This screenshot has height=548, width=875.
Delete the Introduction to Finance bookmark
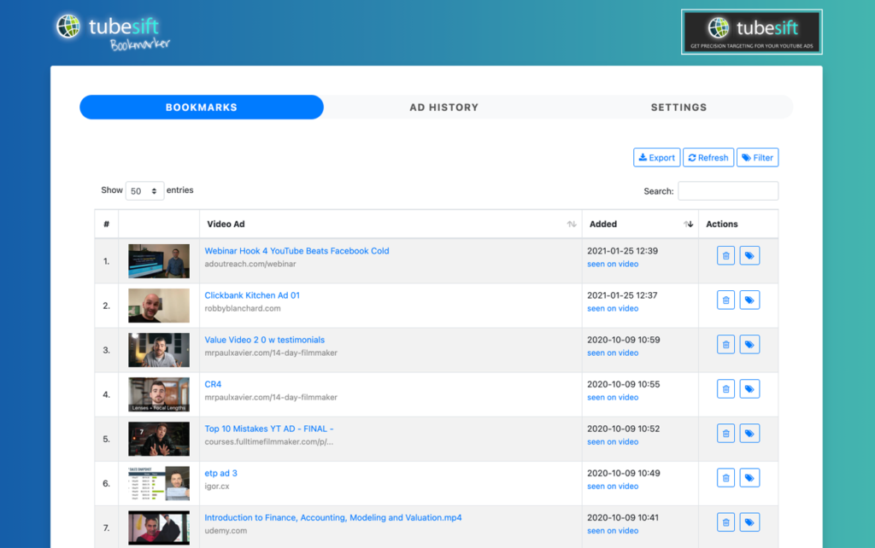(725, 522)
